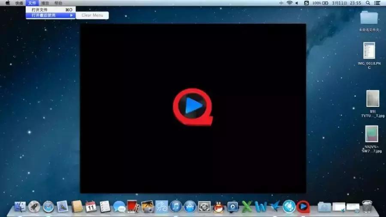Select the TVTU jpg file on the desktop
The image size is (386, 217).
click(x=373, y=103)
